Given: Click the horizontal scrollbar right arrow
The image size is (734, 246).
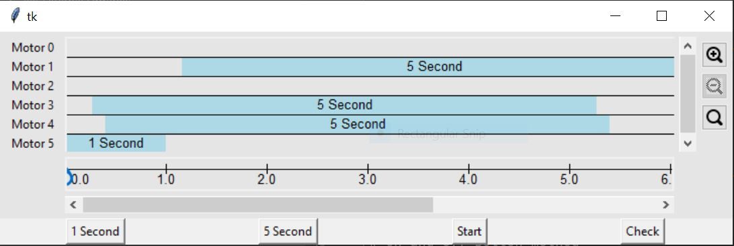Looking at the screenshot, I should click(665, 204).
